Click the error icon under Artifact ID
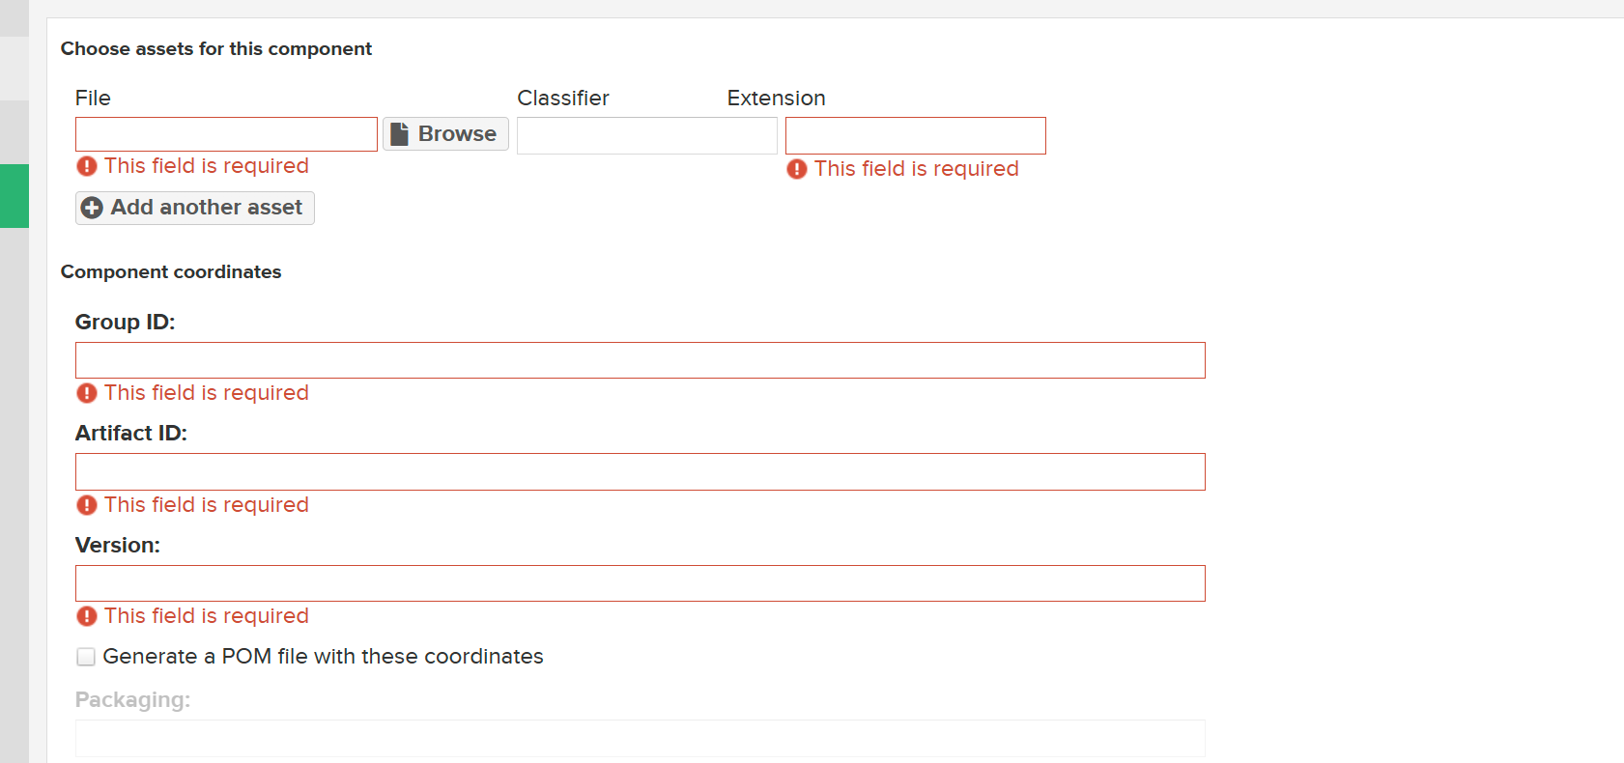This screenshot has width=1624, height=763. click(x=87, y=505)
